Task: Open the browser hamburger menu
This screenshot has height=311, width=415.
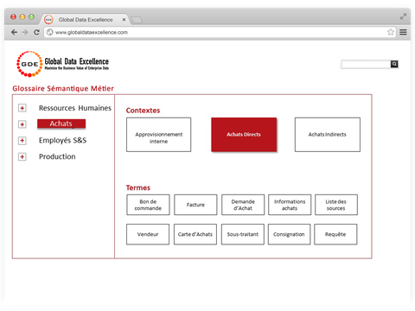Action: pyautogui.click(x=403, y=32)
